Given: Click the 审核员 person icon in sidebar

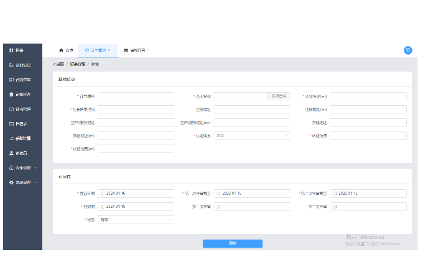Looking at the screenshot, I should click(x=11, y=153).
